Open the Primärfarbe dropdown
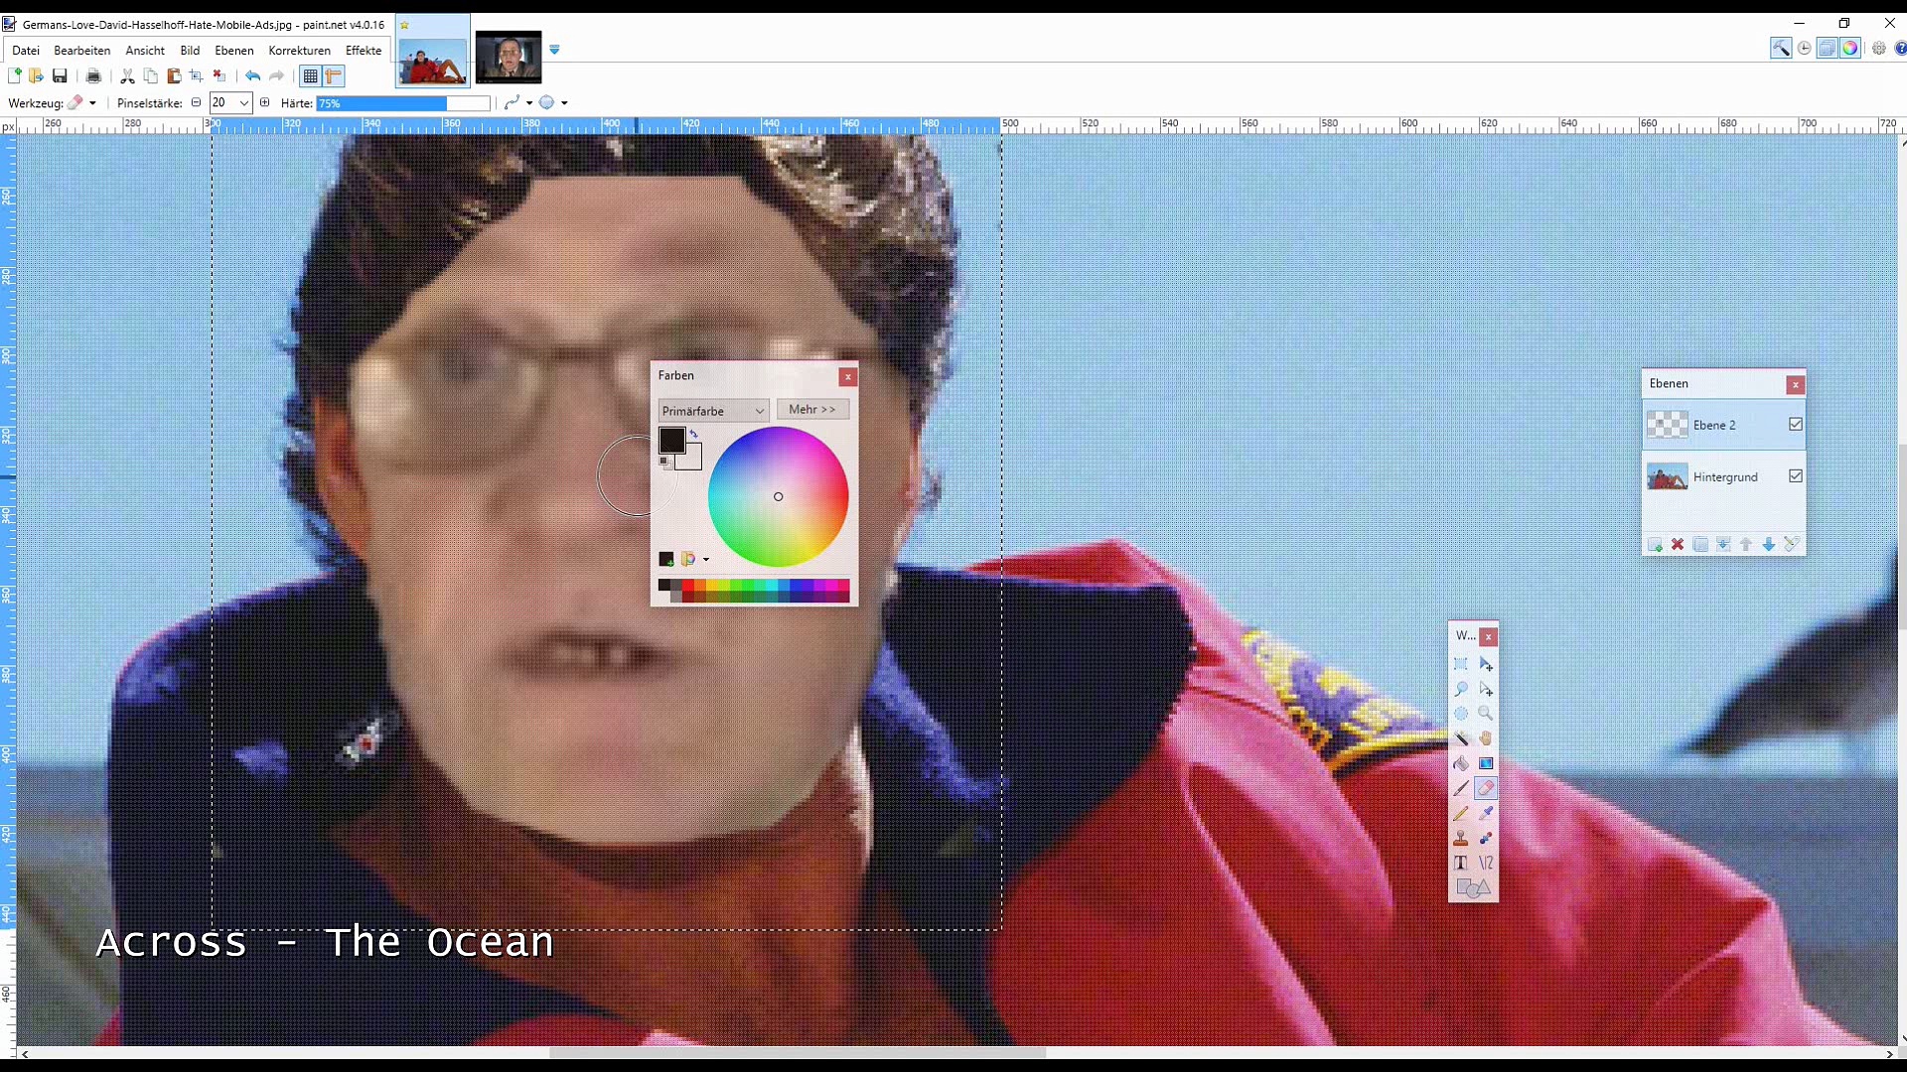The height and width of the screenshot is (1072, 1907). point(713,411)
